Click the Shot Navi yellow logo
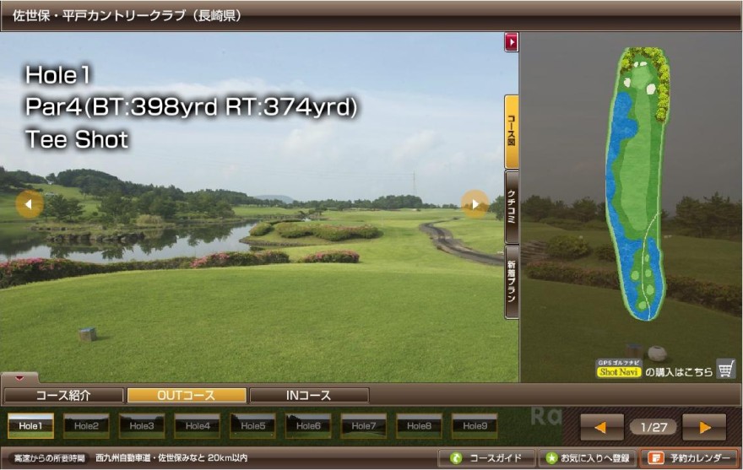Viewport: 743px width, 470px height. (x=619, y=370)
